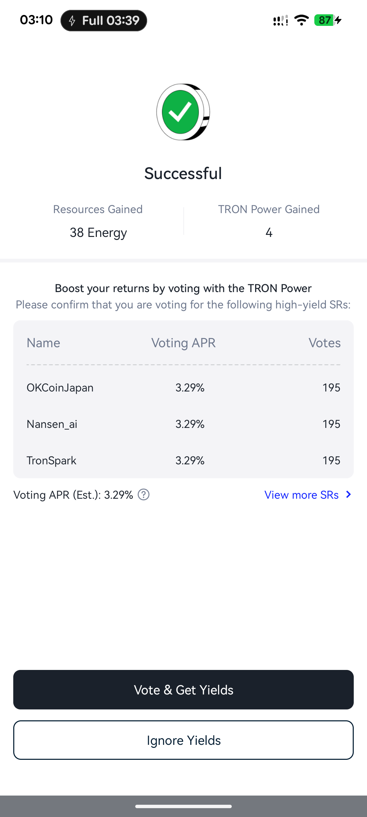Tap the Votes column header
Viewport: 367px width, 817px height.
pyautogui.click(x=325, y=343)
